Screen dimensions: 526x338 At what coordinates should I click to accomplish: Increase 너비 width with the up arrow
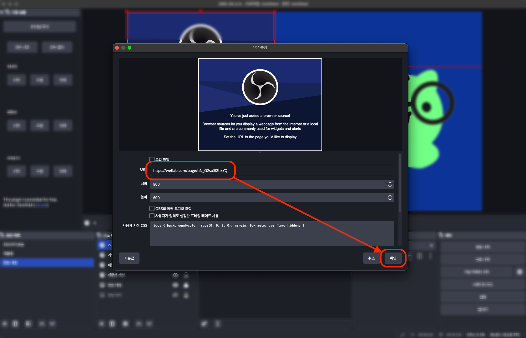(390, 182)
